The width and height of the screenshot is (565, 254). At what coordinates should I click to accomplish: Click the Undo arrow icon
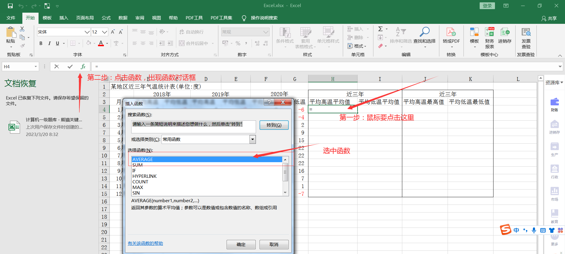(21, 6)
